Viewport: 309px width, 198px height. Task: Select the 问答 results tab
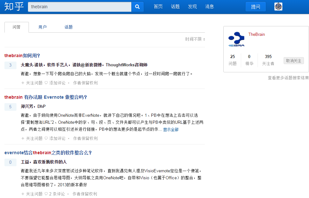(x=16, y=27)
